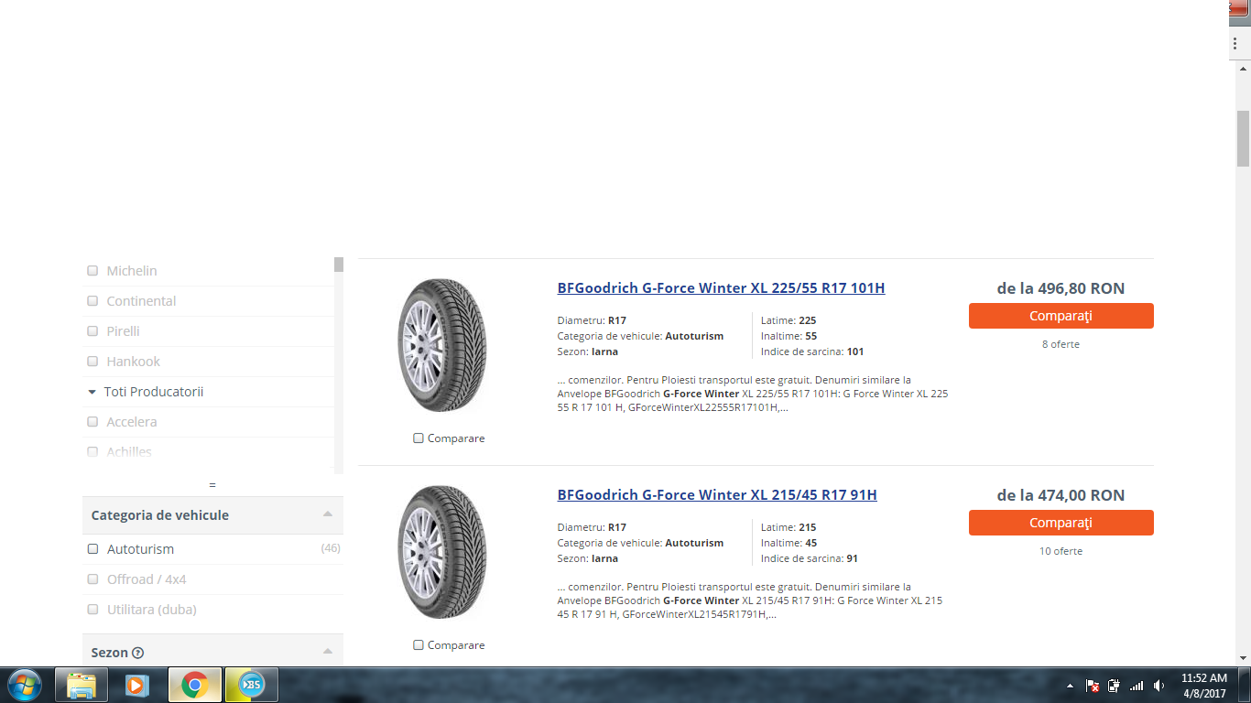Click the help icon next to Sezon
This screenshot has height=703, width=1251.
(137, 653)
